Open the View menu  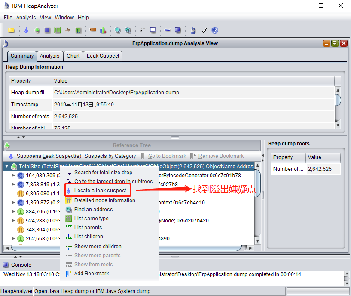pyautogui.click(x=46, y=18)
